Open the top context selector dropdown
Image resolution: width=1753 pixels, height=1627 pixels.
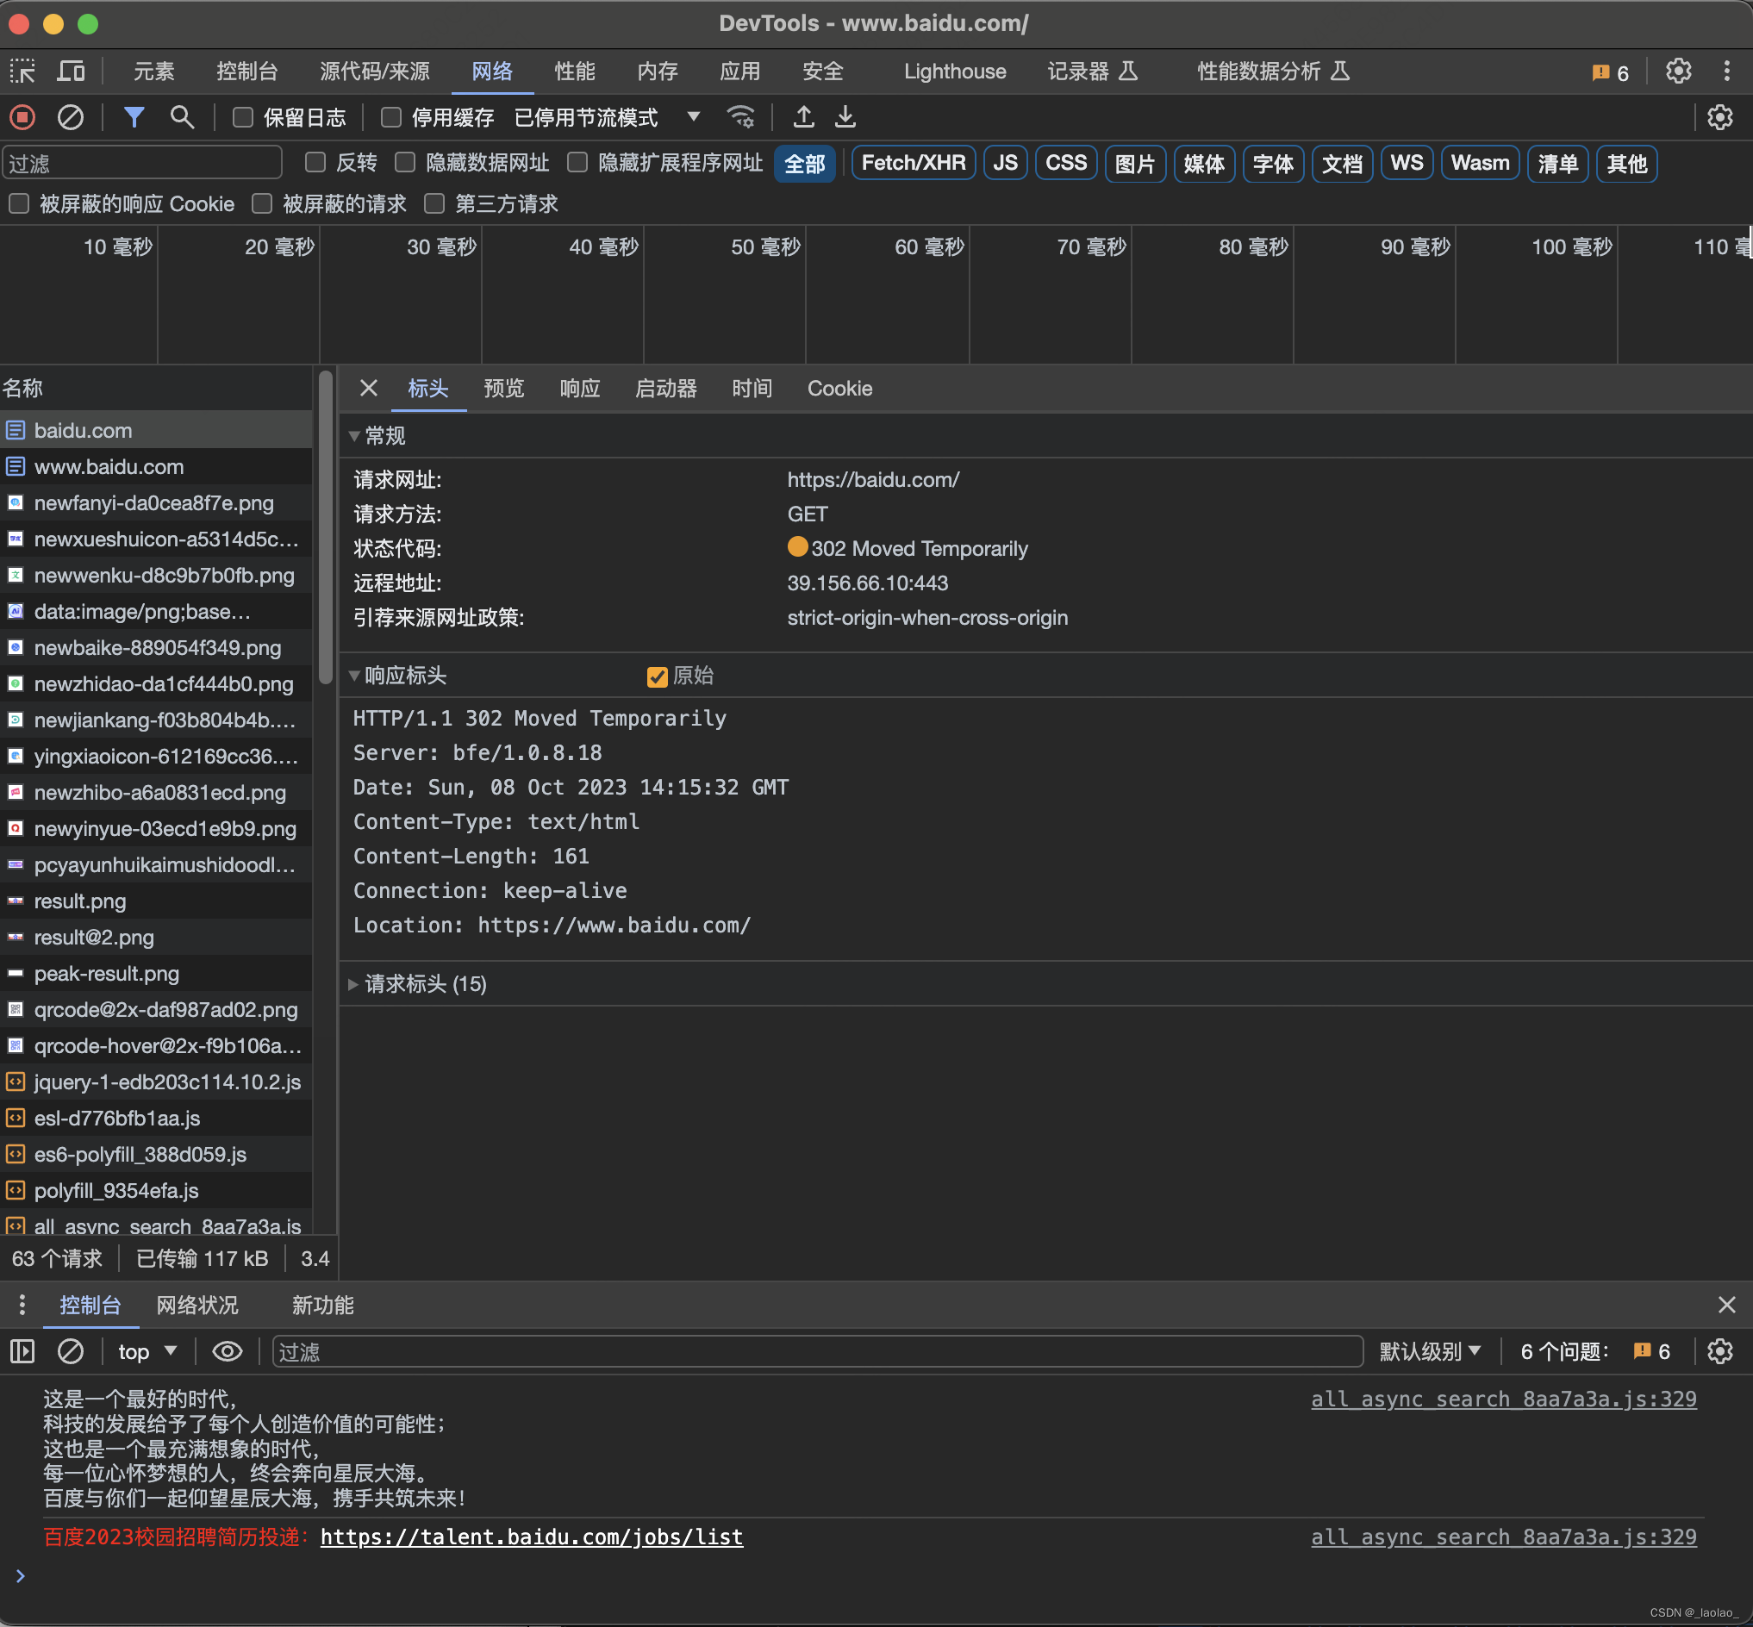[148, 1351]
